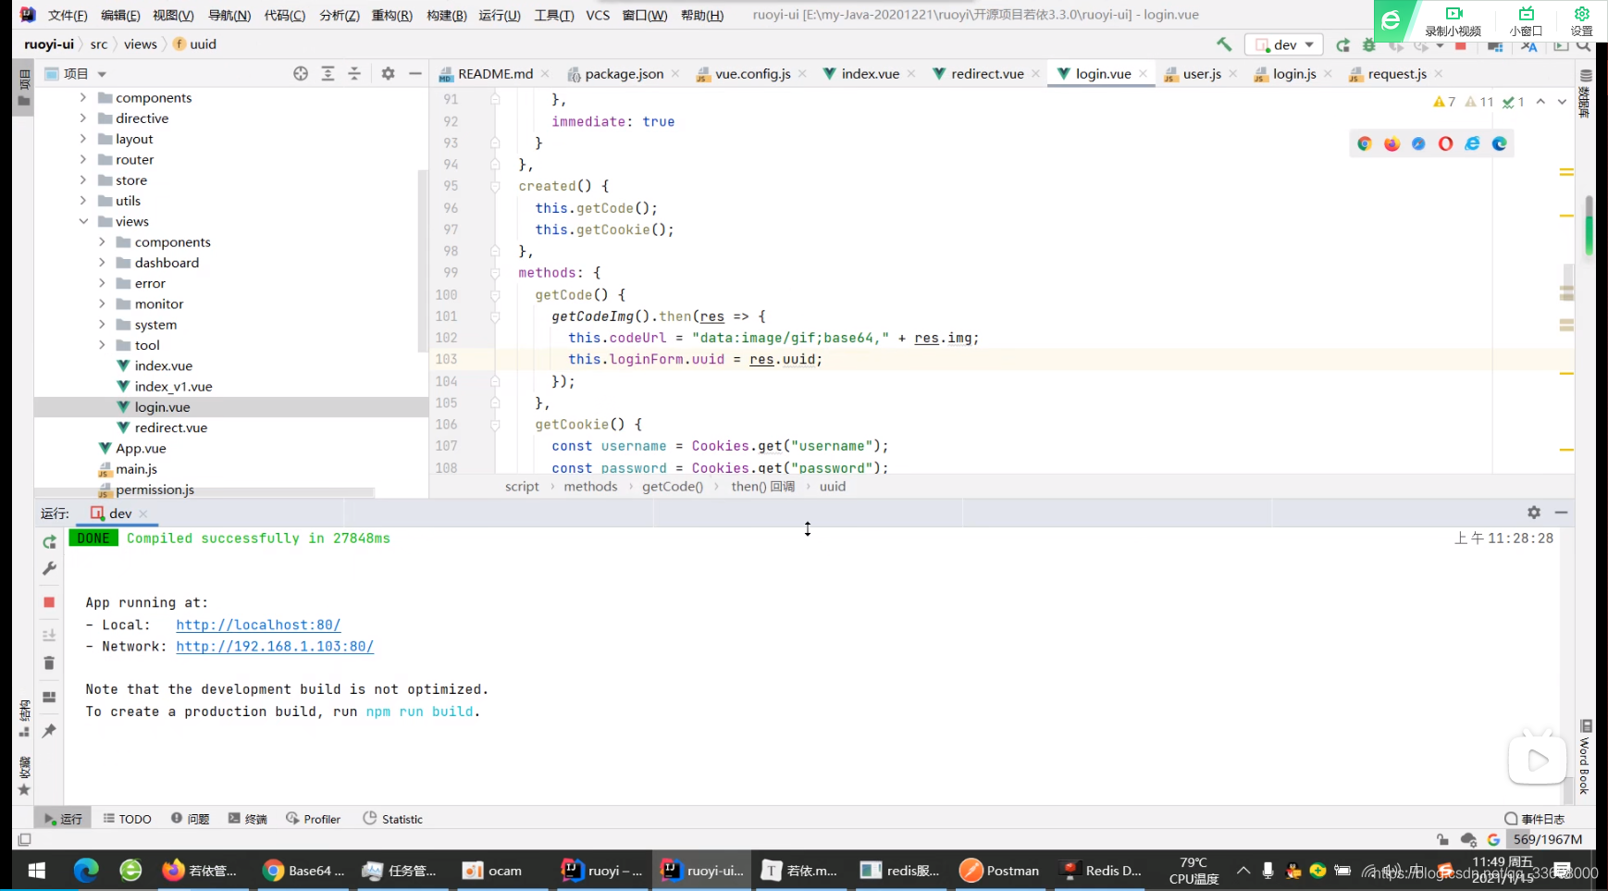This screenshot has width=1608, height=891.
Task: Open the TODO tool window button
Action: coord(127,819)
